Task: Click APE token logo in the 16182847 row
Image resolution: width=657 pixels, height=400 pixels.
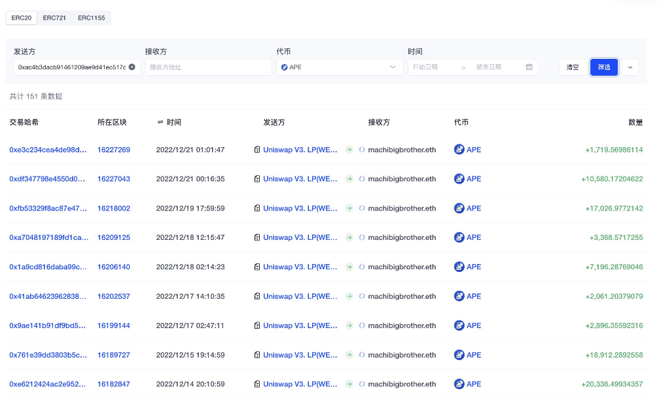Action: pos(459,384)
